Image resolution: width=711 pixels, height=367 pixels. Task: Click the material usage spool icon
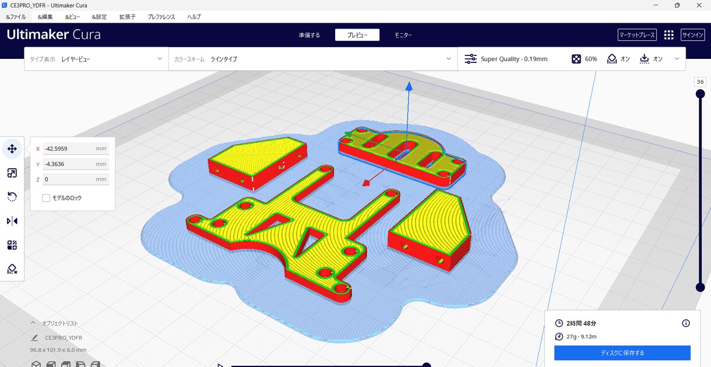559,336
